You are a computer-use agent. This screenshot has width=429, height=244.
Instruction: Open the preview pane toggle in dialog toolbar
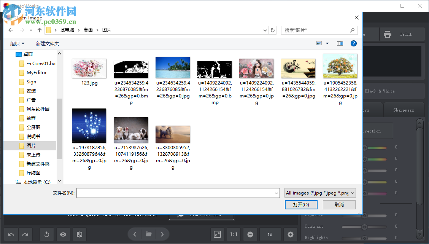point(339,43)
